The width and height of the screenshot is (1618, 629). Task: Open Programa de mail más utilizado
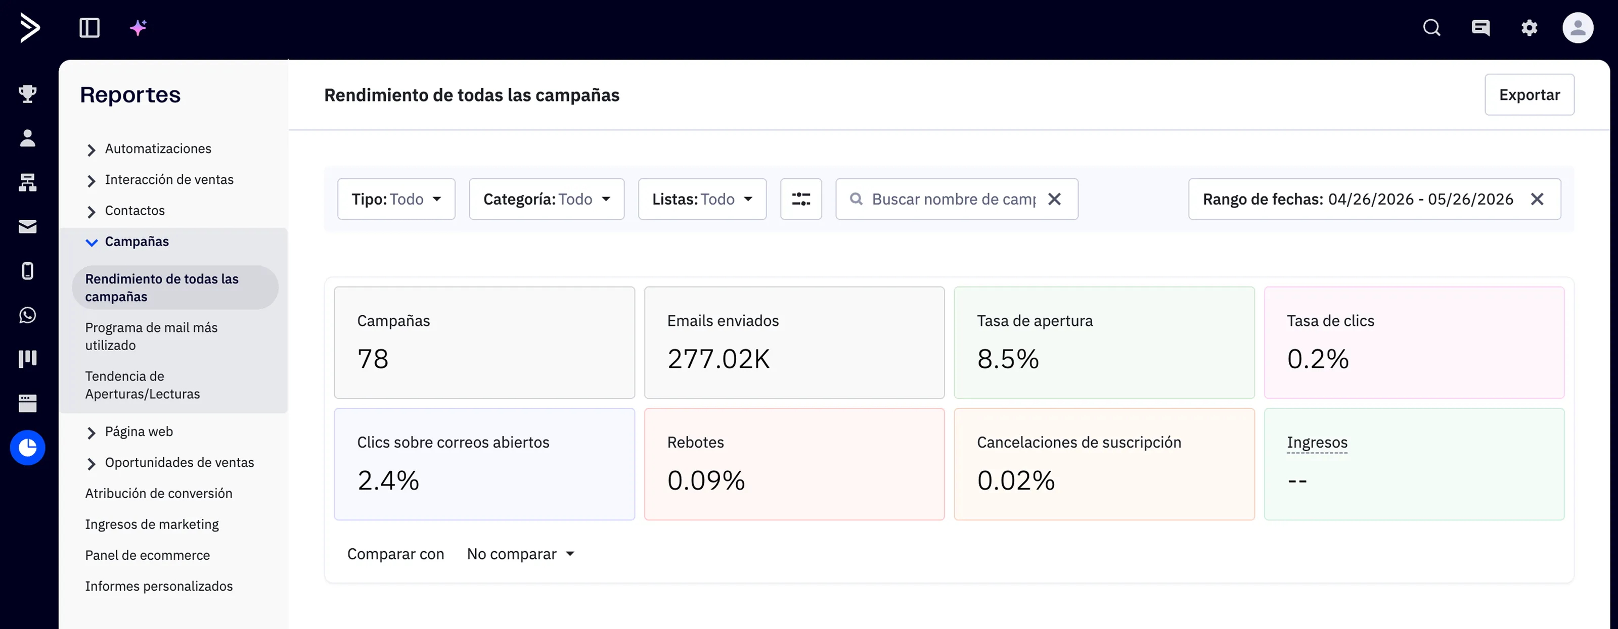[151, 336]
